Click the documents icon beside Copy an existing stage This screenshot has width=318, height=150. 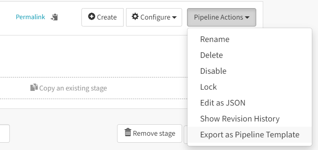click(34, 87)
